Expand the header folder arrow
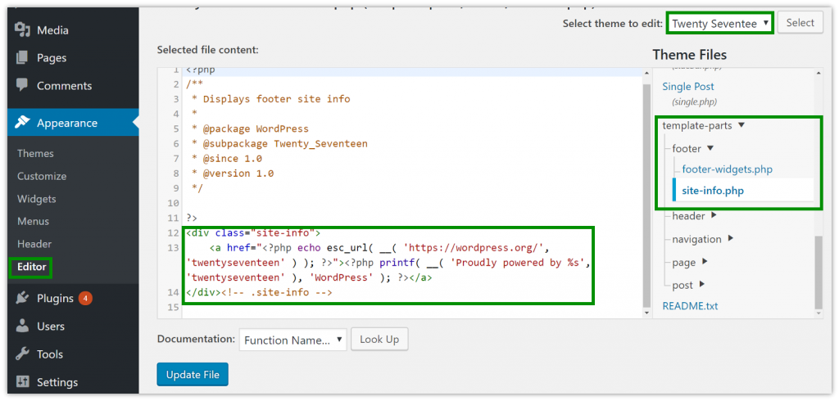This screenshot has width=839, height=401. pos(714,216)
